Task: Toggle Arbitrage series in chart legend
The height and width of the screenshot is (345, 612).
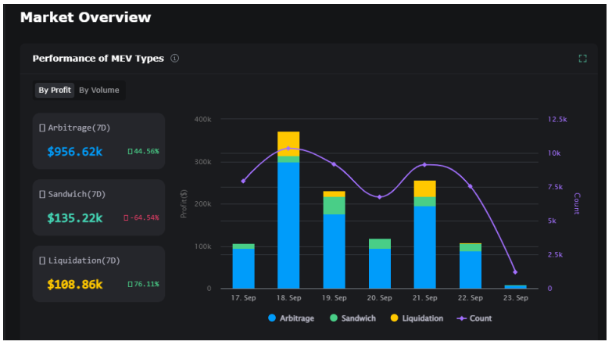Action: [x=292, y=318]
